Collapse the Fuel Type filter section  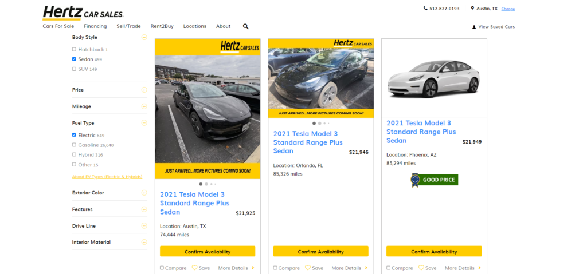click(144, 122)
